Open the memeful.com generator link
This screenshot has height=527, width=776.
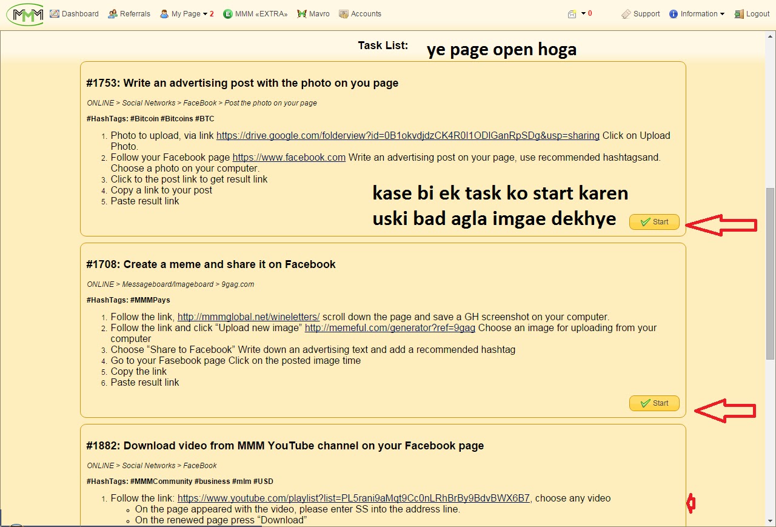pyautogui.click(x=390, y=327)
